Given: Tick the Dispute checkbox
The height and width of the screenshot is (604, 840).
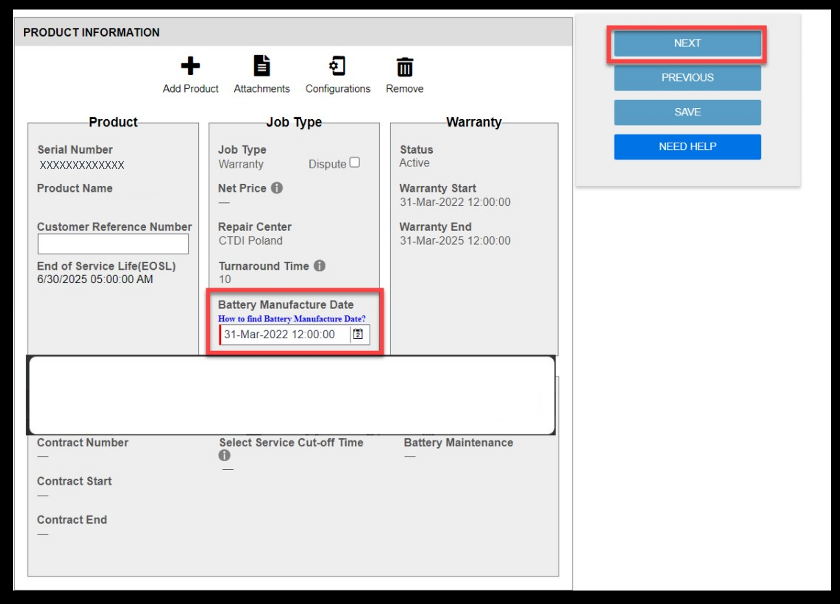Looking at the screenshot, I should (x=354, y=162).
